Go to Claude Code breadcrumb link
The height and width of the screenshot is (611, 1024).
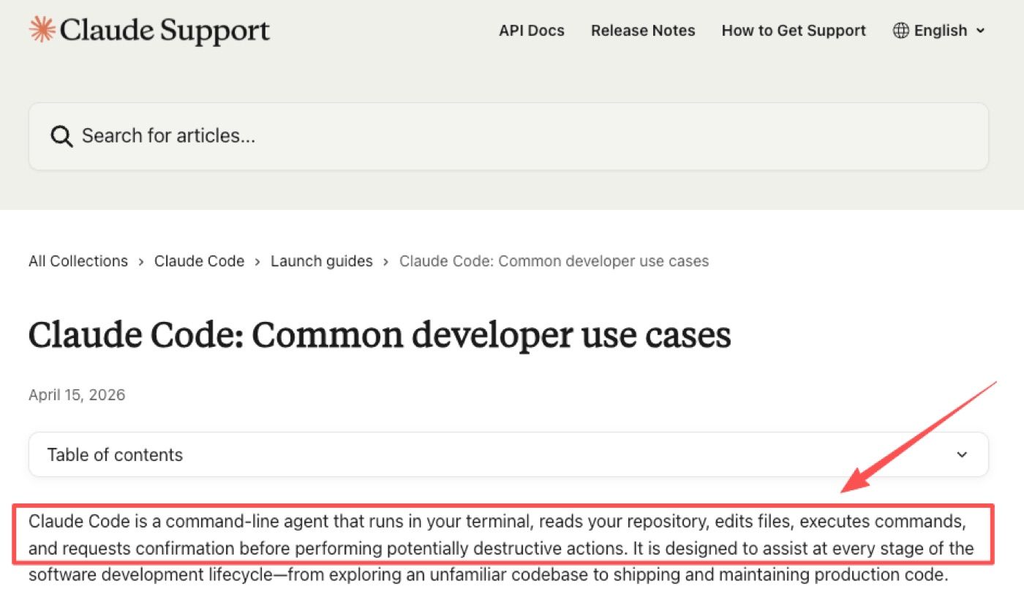tap(199, 261)
